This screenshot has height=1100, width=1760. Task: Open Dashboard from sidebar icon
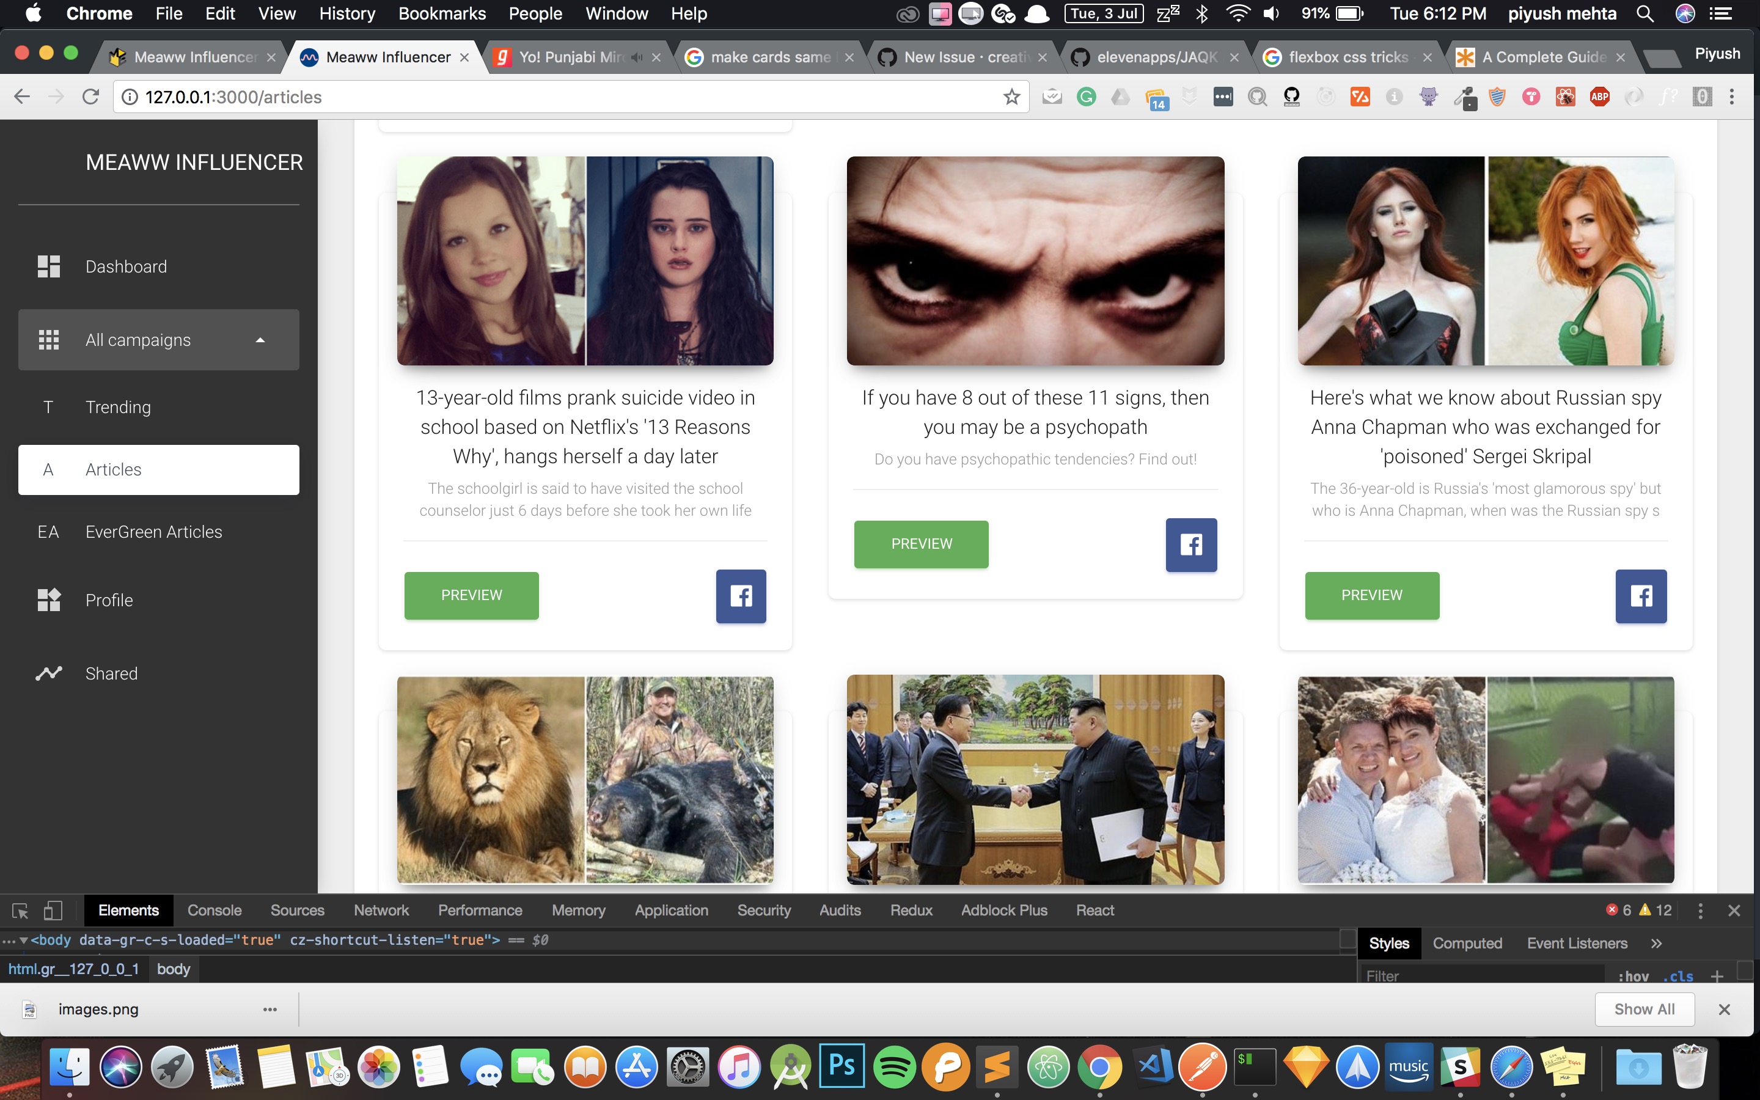pos(49,266)
